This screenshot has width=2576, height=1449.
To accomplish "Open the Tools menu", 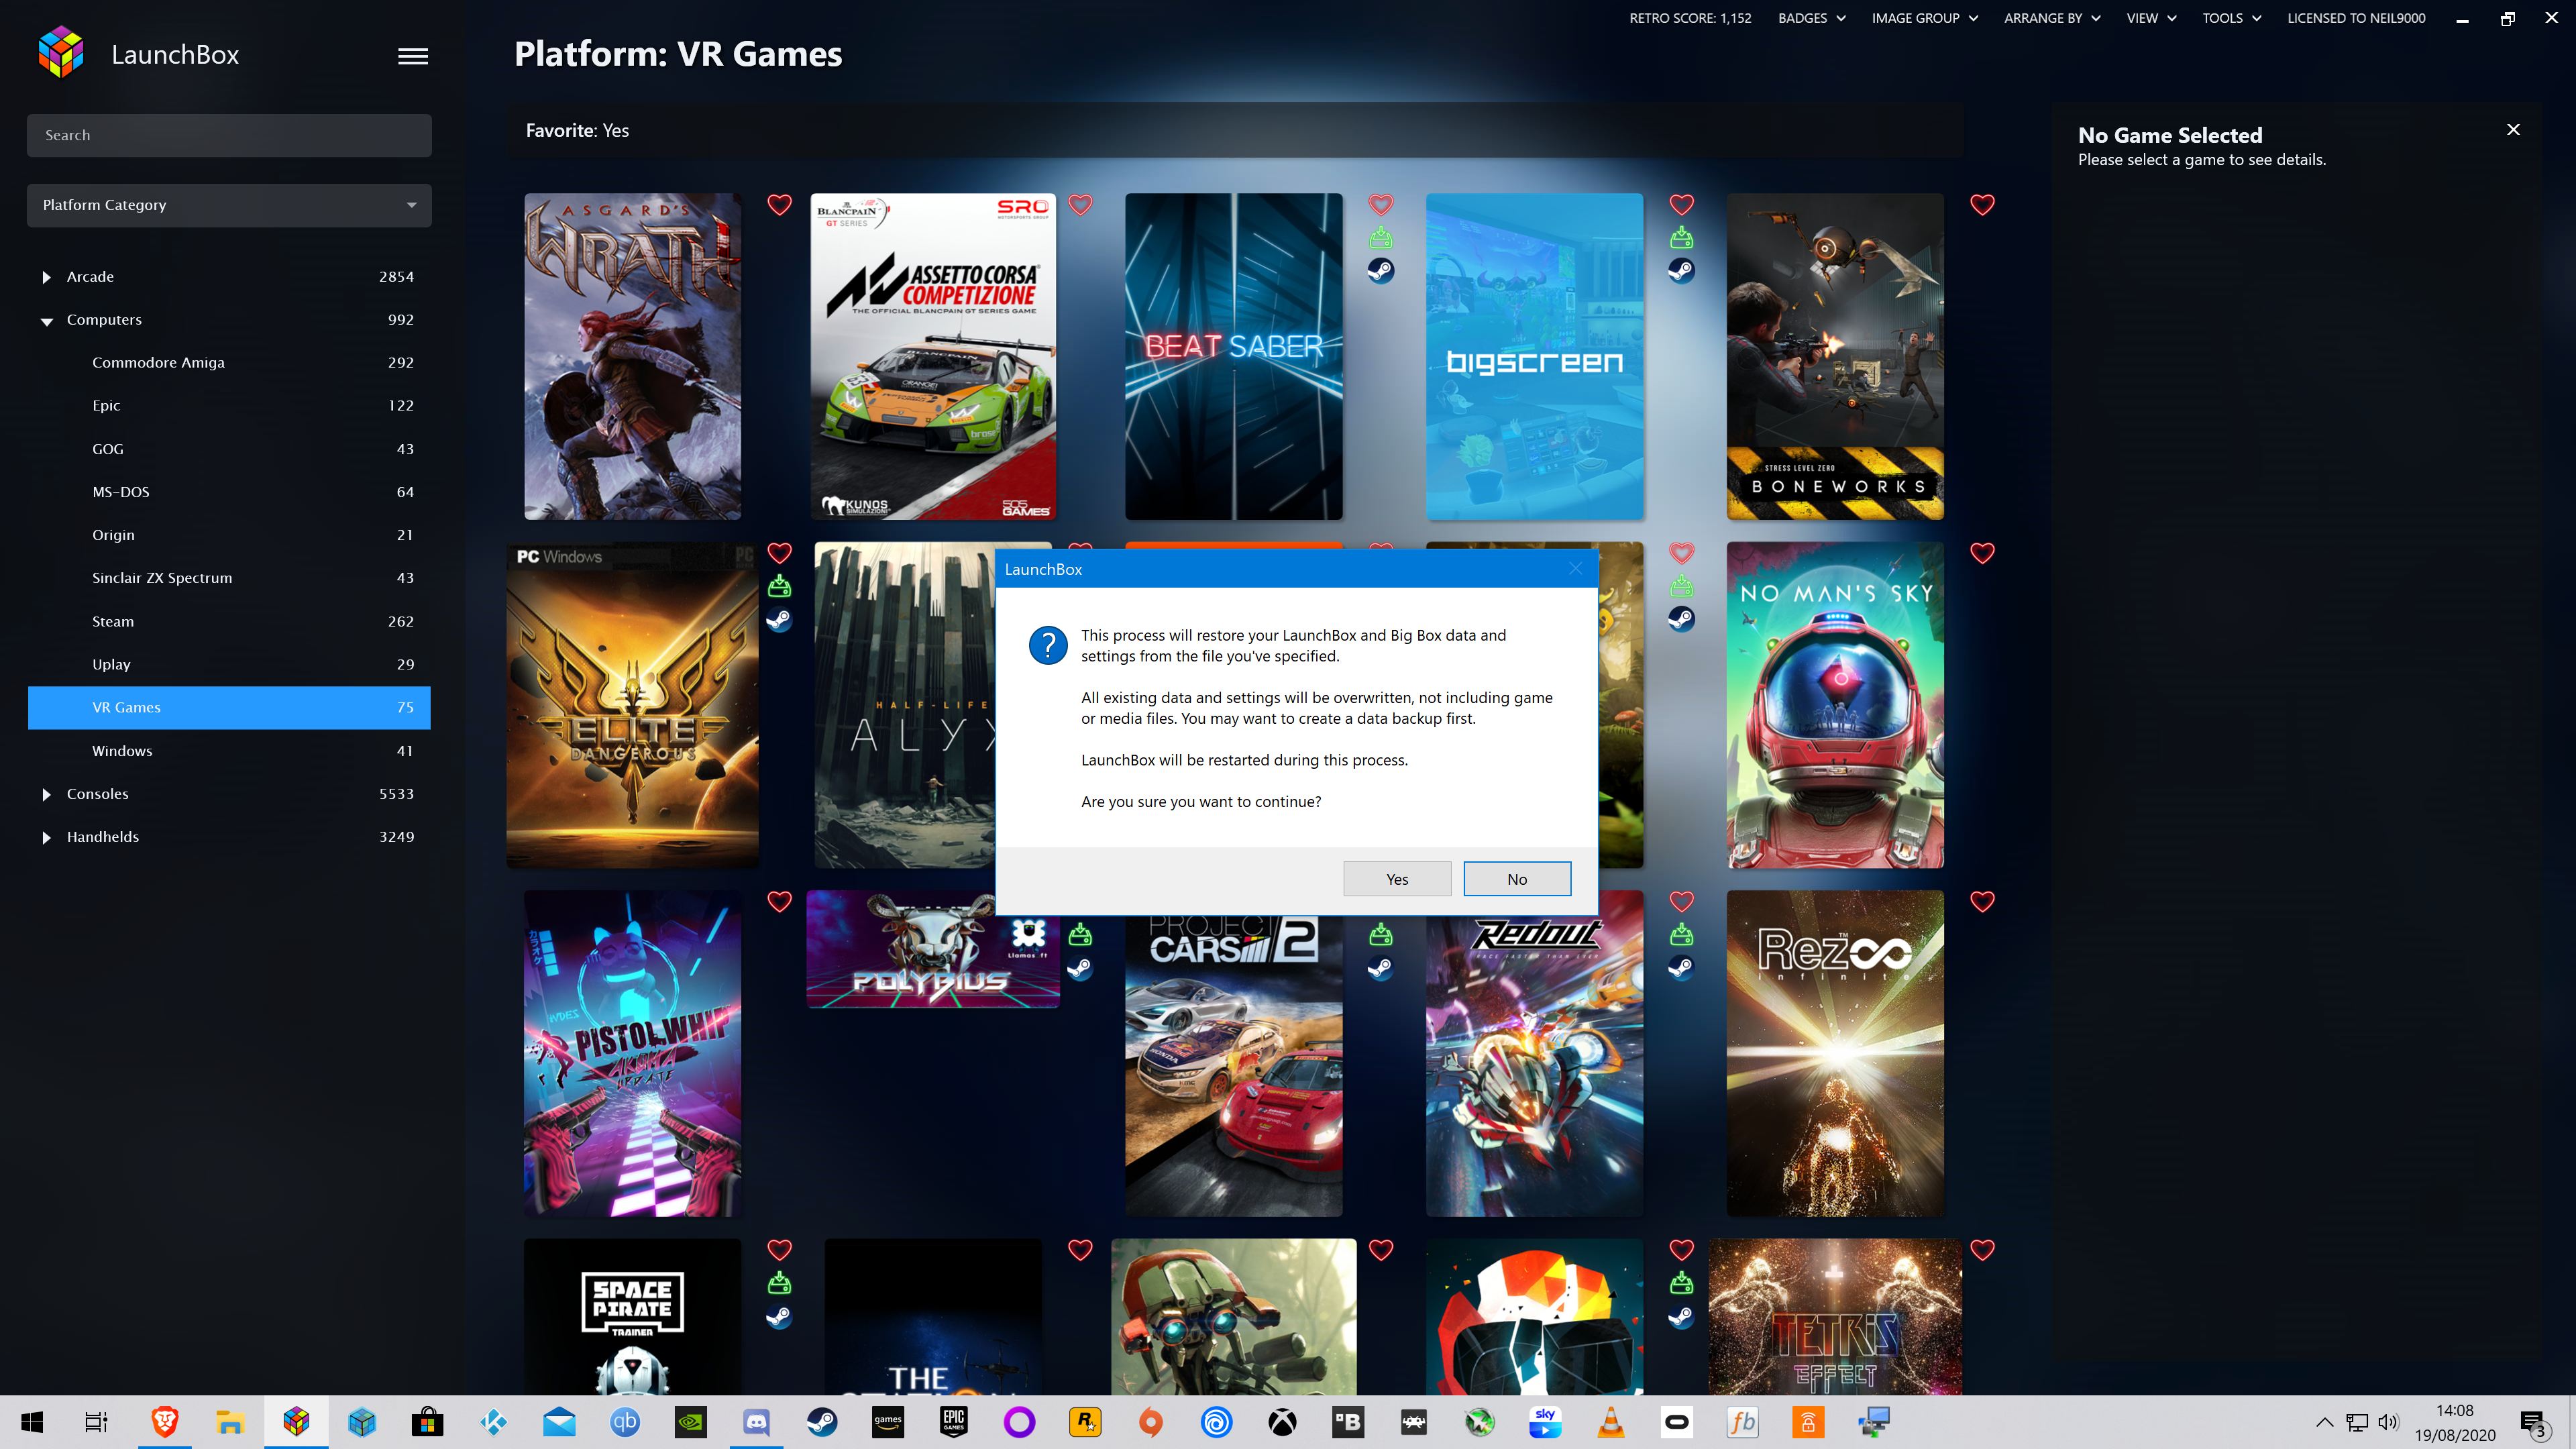I will [x=2231, y=18].
